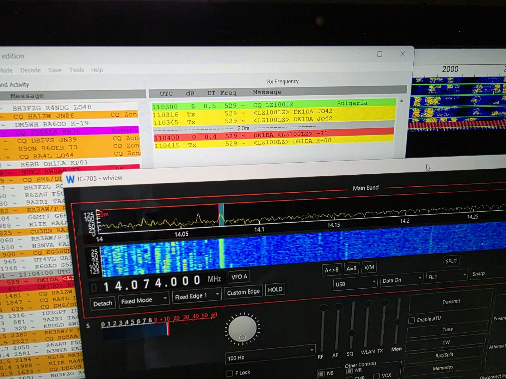506x379 pixels.
Task: Click the HOLD button
Action: (x=275, y=290)
